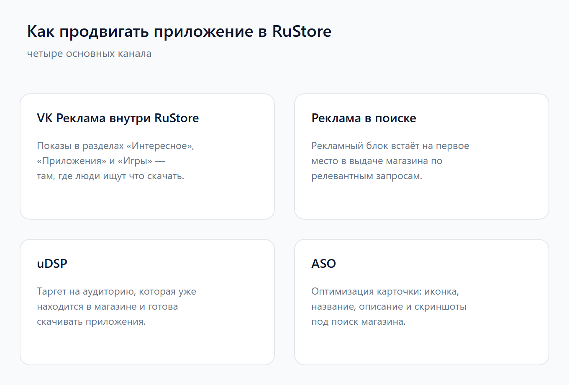Image resolution: width=569 pixels, height=385 pixels.
Task: Click the description starting «Рекламный блок встаёт»
Action: click(390, 161)
